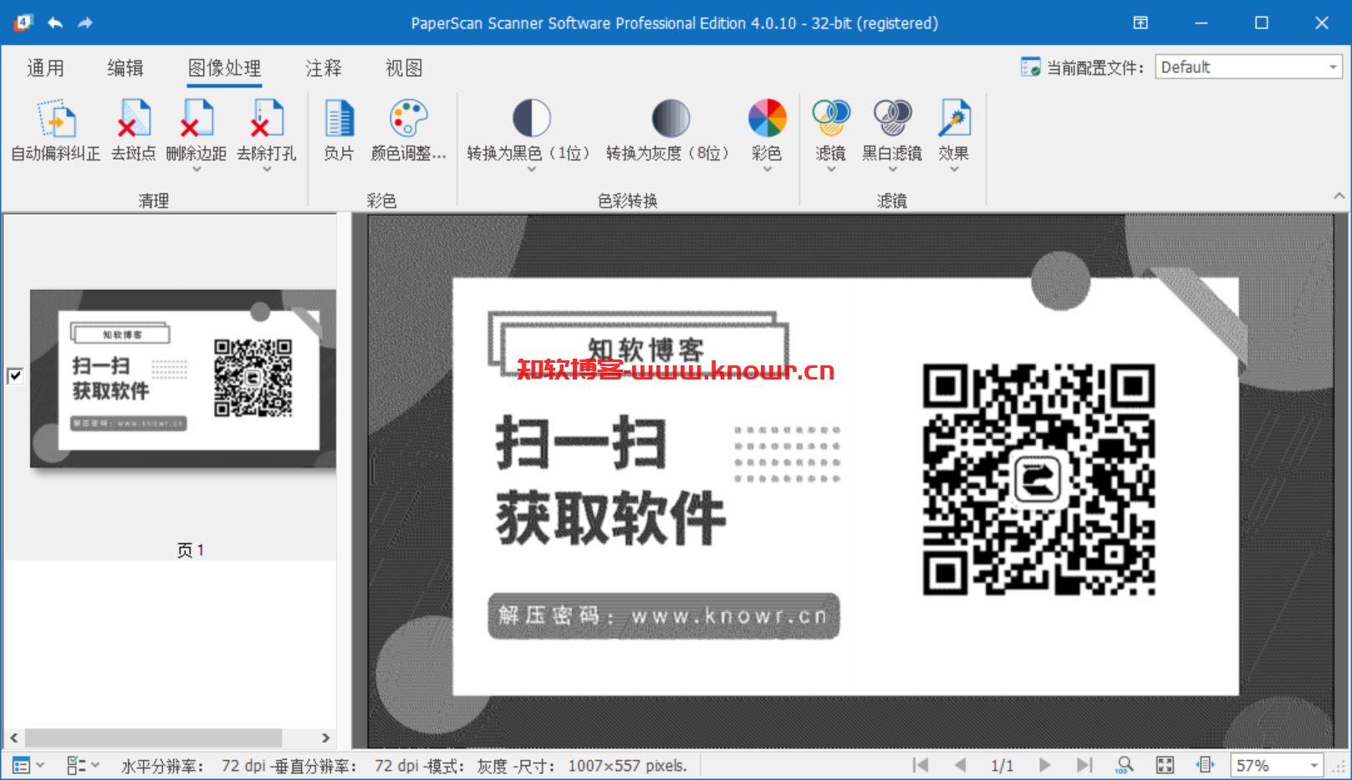Click the PaperScan app logo icon
1352x780 pixels.
[23, 23]
